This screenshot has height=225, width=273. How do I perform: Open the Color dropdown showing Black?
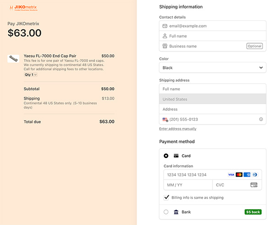pos(212,67)
